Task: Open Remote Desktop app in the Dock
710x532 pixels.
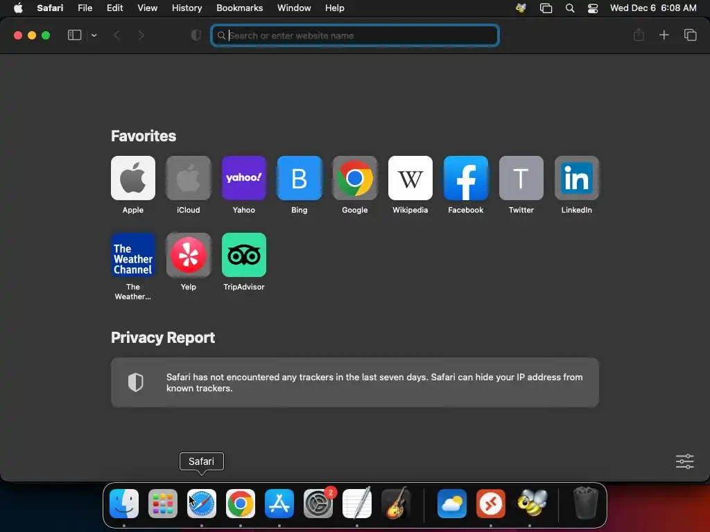Action: (x=491, y=504)
